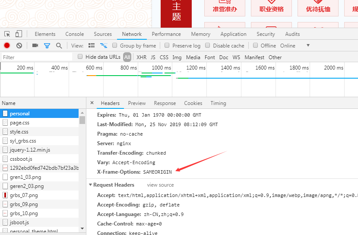Click the inspect element picker icon

[x=7, y=34]
